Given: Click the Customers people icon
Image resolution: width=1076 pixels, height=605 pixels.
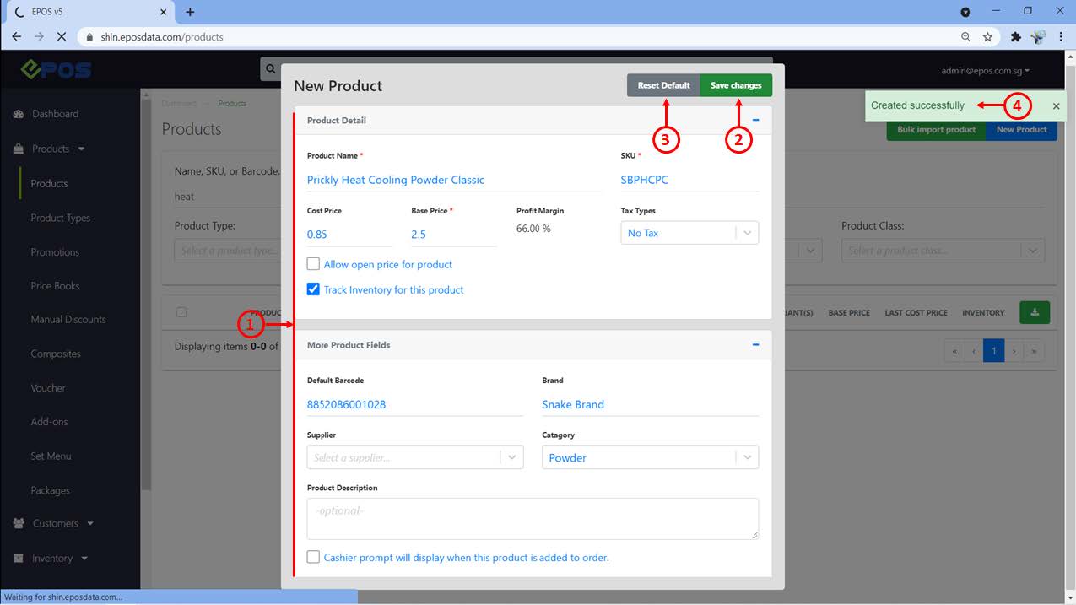Looking at the screenshot, I should pos(19,523).
